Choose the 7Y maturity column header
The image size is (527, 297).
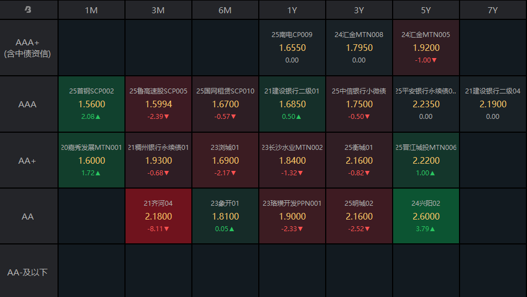tap(493, 10)
